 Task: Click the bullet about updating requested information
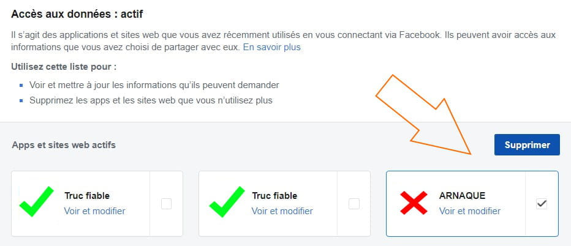coord(154,85)
